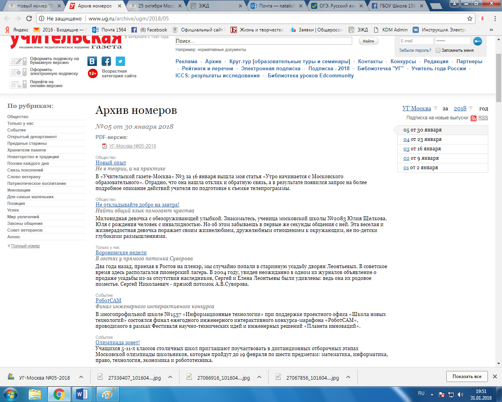Open File Explorer from the taskbar

(35, 394)
